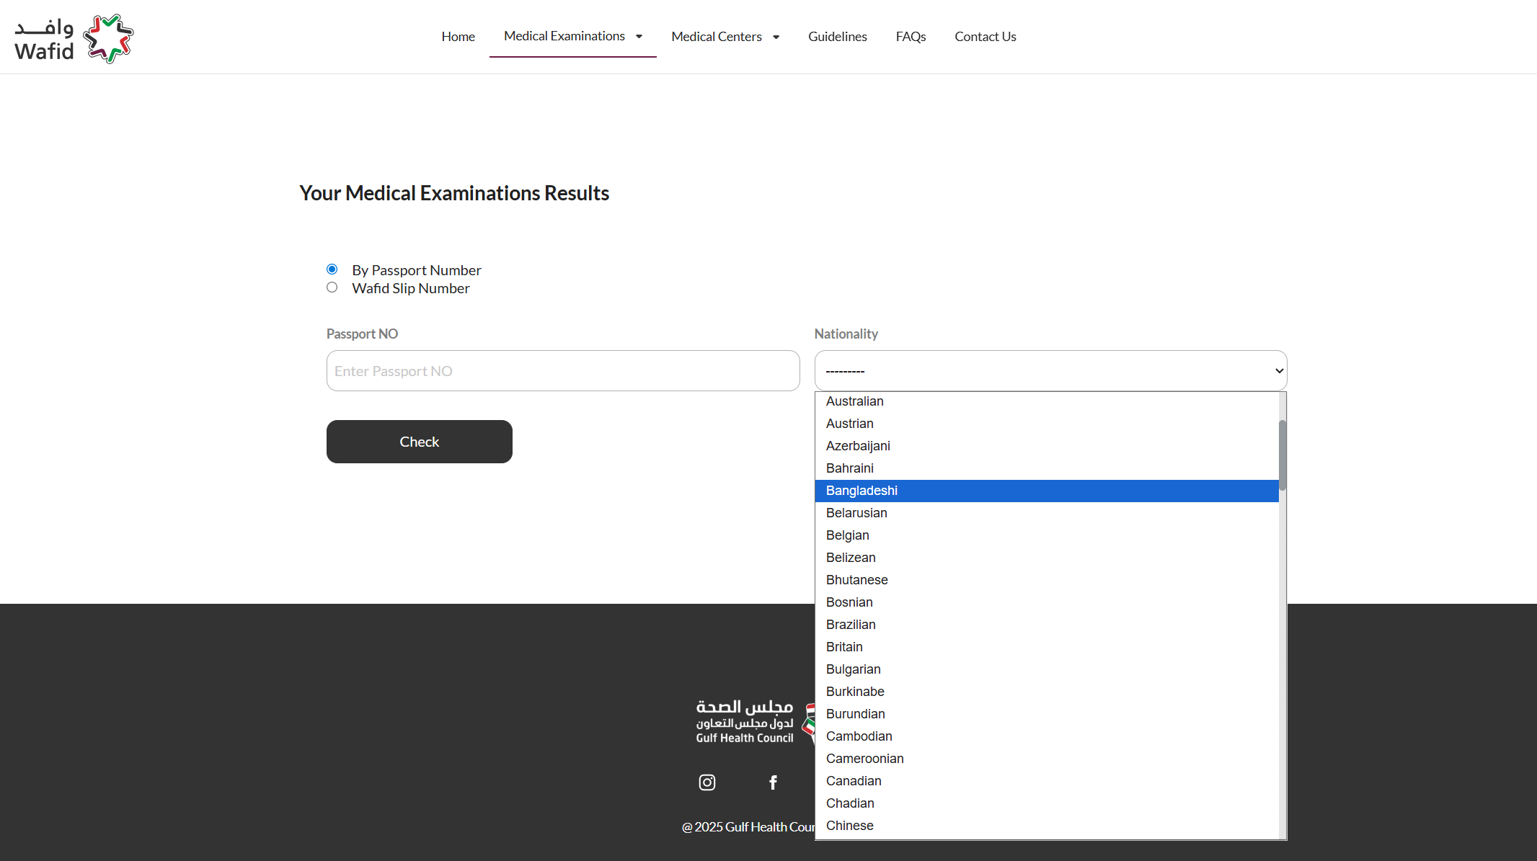This screenshot has width=1537, height=861.
Task: Open Contact Us link
Action: point(985,37)
